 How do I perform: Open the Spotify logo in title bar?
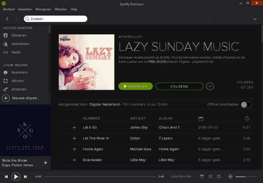[4, 3]
